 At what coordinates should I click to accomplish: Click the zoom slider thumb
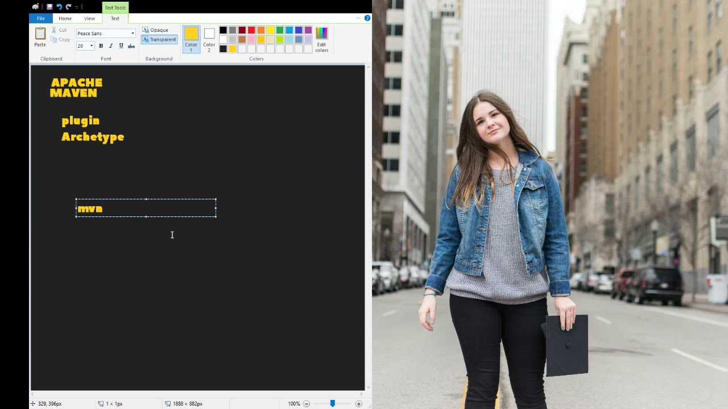point(333,404)
